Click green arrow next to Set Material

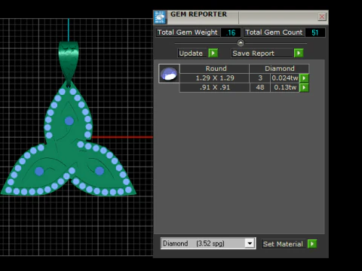[x=312, y=244]
